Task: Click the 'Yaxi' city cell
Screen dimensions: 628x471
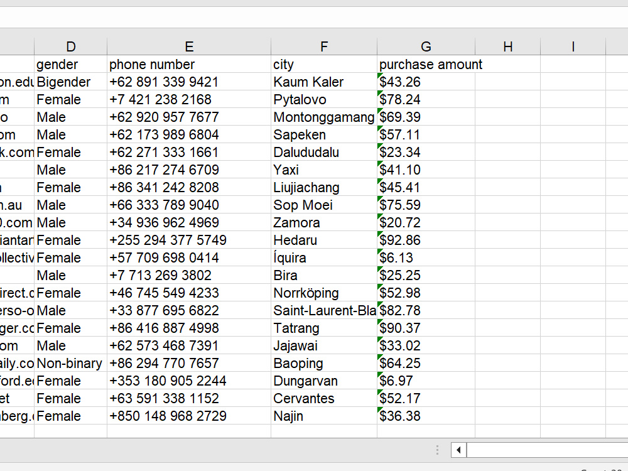Action: pos(324,170)
